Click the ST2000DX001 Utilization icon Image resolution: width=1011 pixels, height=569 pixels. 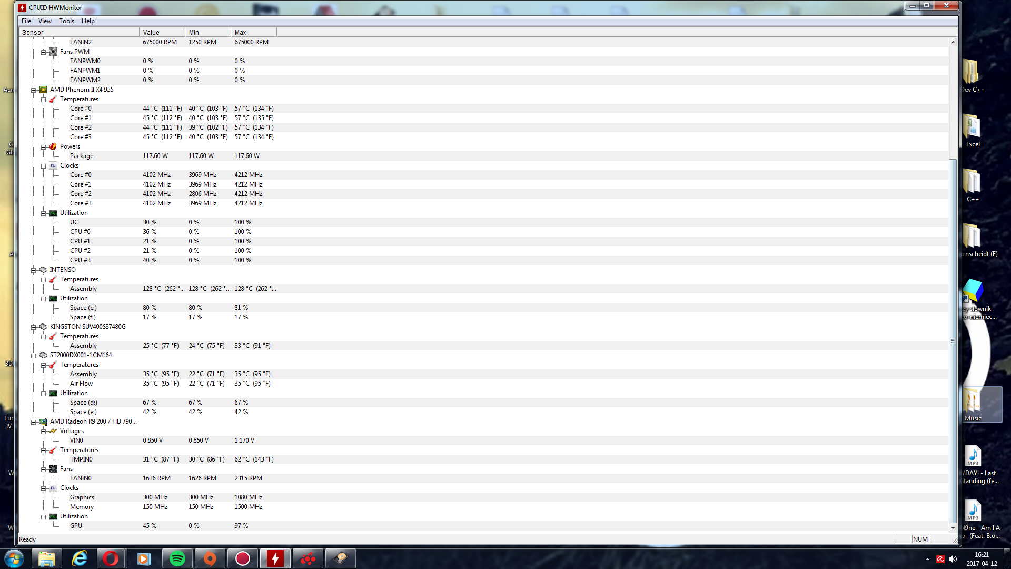coord(53,393)
